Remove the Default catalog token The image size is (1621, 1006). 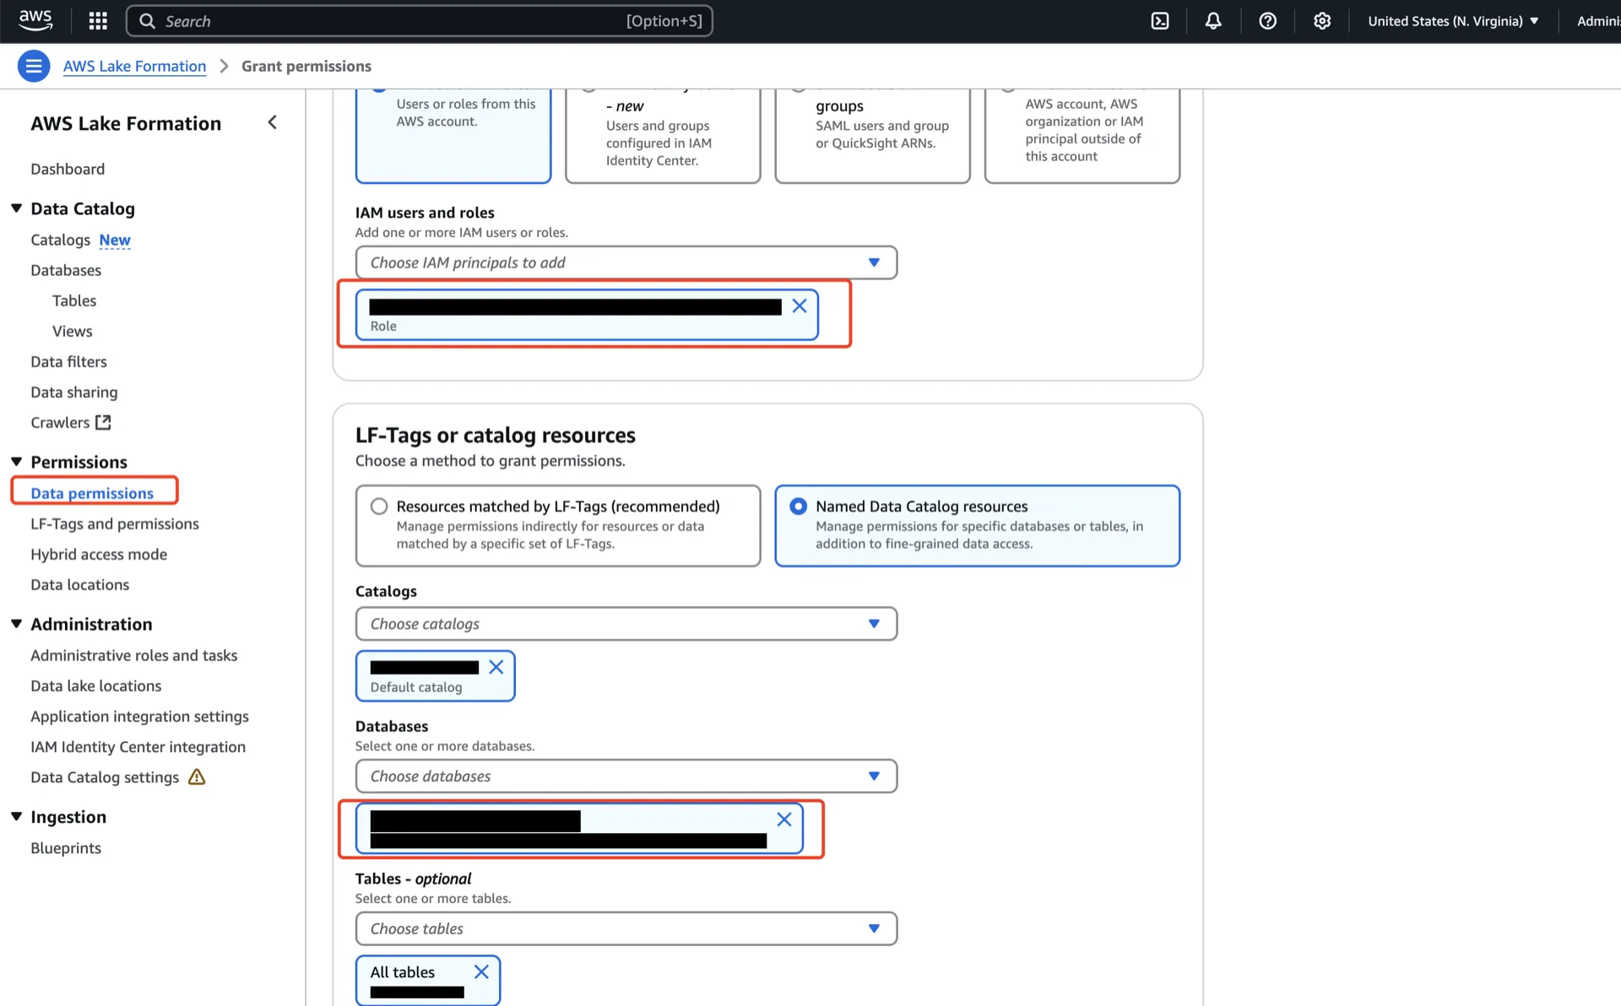pyautogui.click(x=496, y=667)
